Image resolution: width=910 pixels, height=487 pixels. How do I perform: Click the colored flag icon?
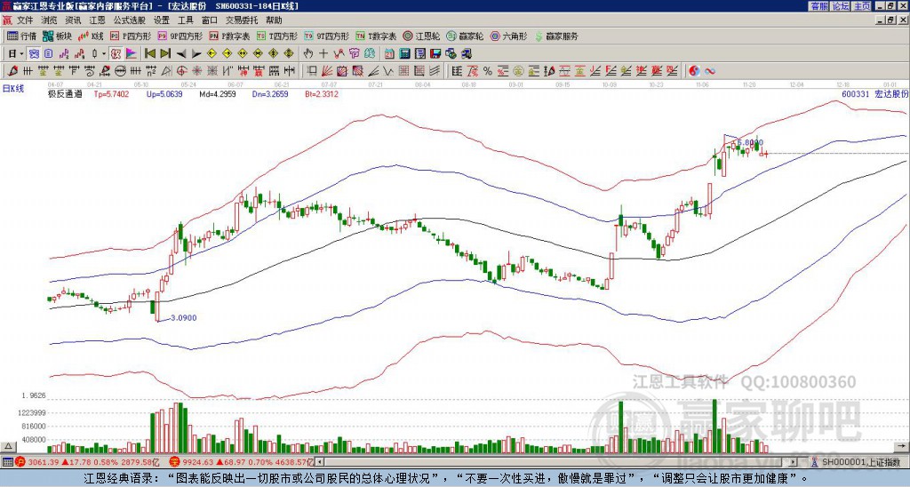(132, 54)
